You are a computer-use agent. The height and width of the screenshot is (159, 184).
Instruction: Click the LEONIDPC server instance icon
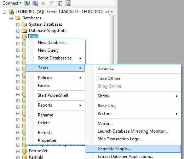tap(11, 12)
